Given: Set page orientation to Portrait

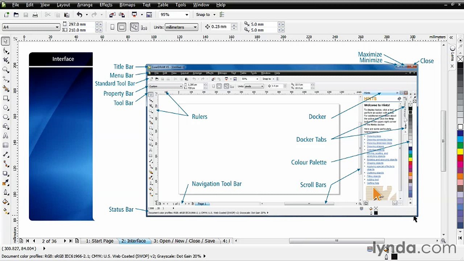Looking at the screenshot, I should pos(112,27).
